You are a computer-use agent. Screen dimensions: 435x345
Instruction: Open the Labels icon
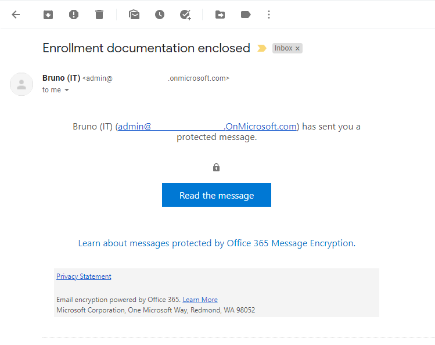(246, 15)
